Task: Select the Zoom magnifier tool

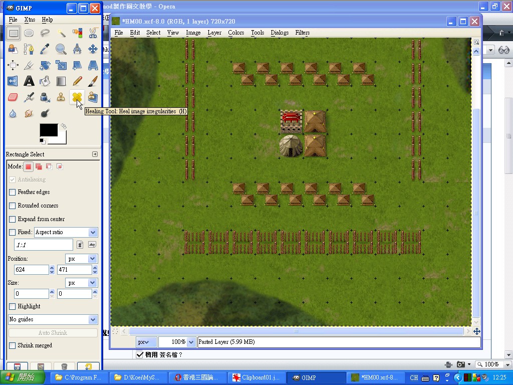Action: pos(61,49)
